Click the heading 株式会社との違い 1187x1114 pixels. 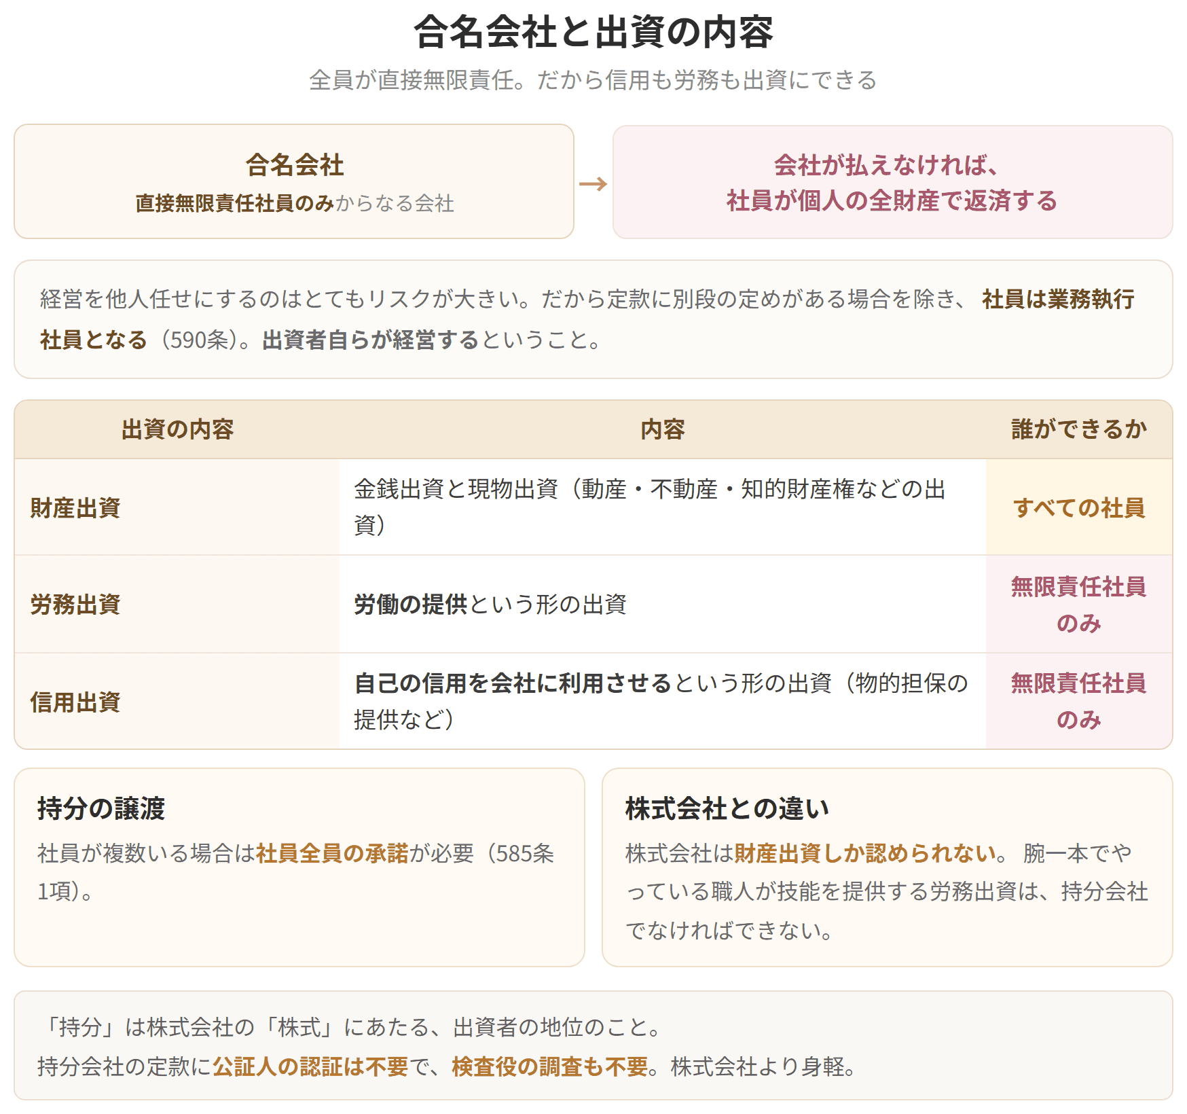(x=727, y=808)
